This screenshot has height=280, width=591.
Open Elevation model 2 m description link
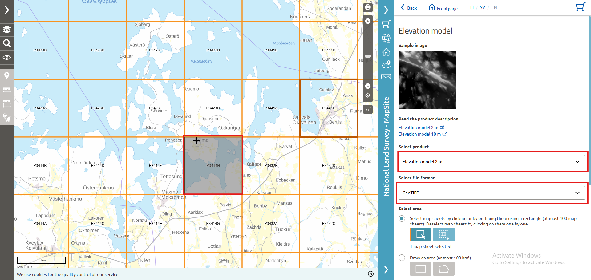tap(421, 128)
